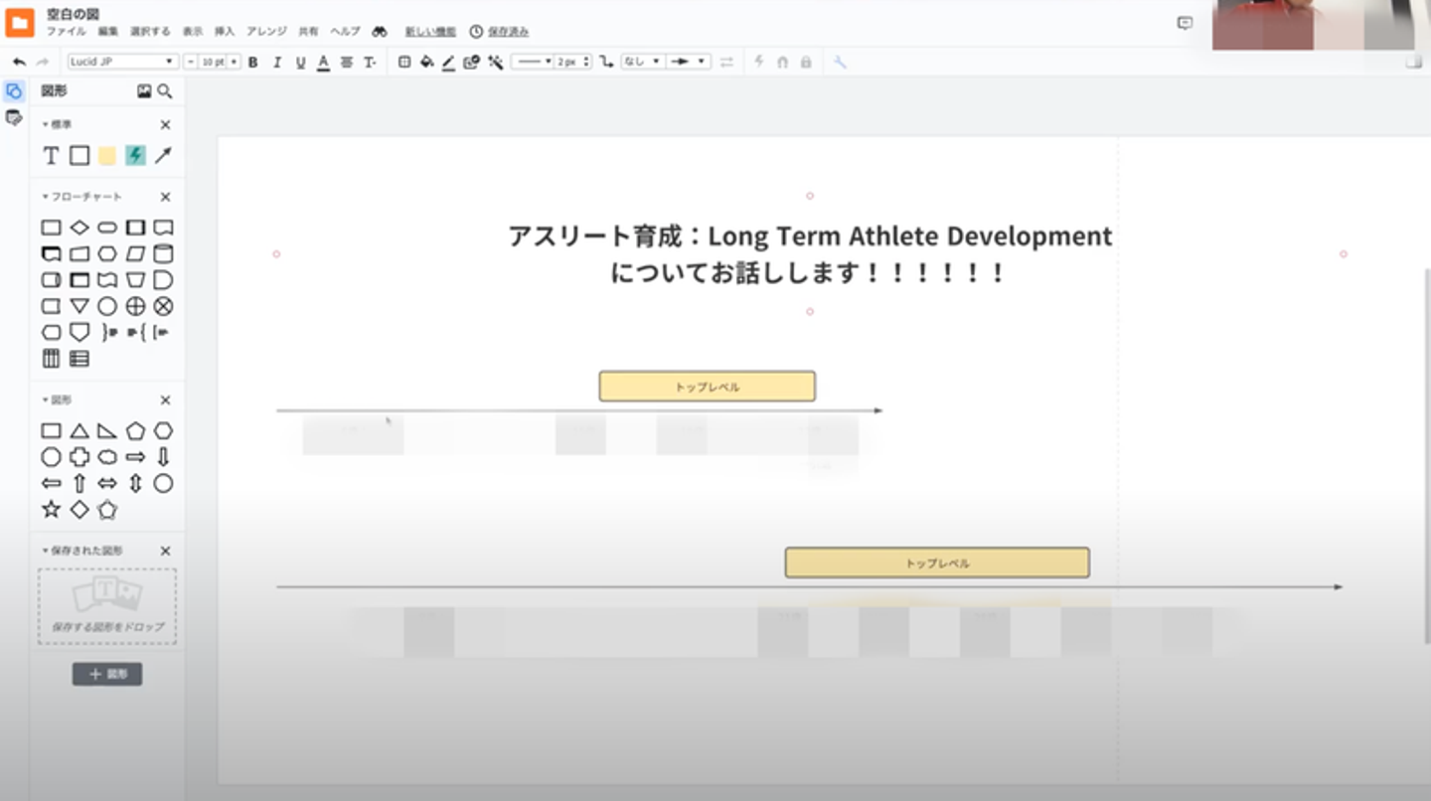Open the line color pencil picker
This screenshot has height=801, width=1431.
(x=448, y=62)
